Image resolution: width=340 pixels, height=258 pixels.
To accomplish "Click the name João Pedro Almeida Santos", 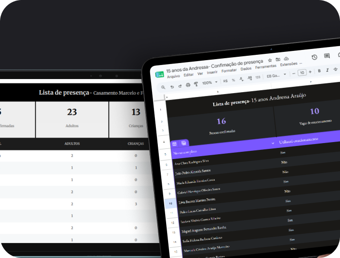I will pos(193,172).
